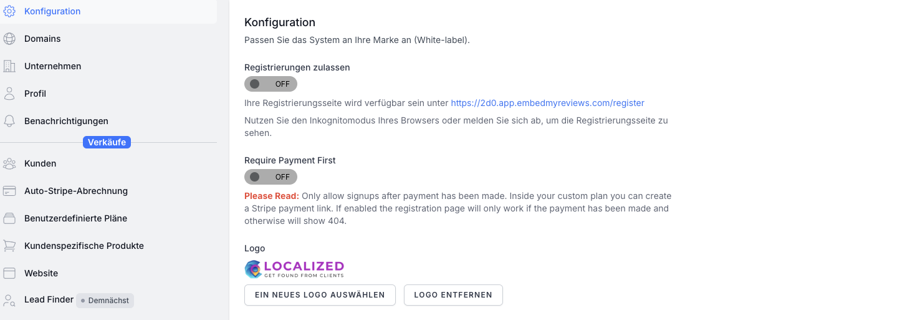Click the Benachrichtigungen bell icon
This screenshot has width=910, height=320.
(9, 121)
